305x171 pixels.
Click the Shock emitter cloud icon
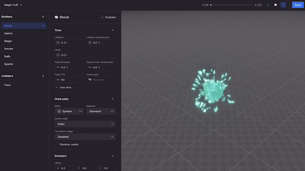click(56, 17)
